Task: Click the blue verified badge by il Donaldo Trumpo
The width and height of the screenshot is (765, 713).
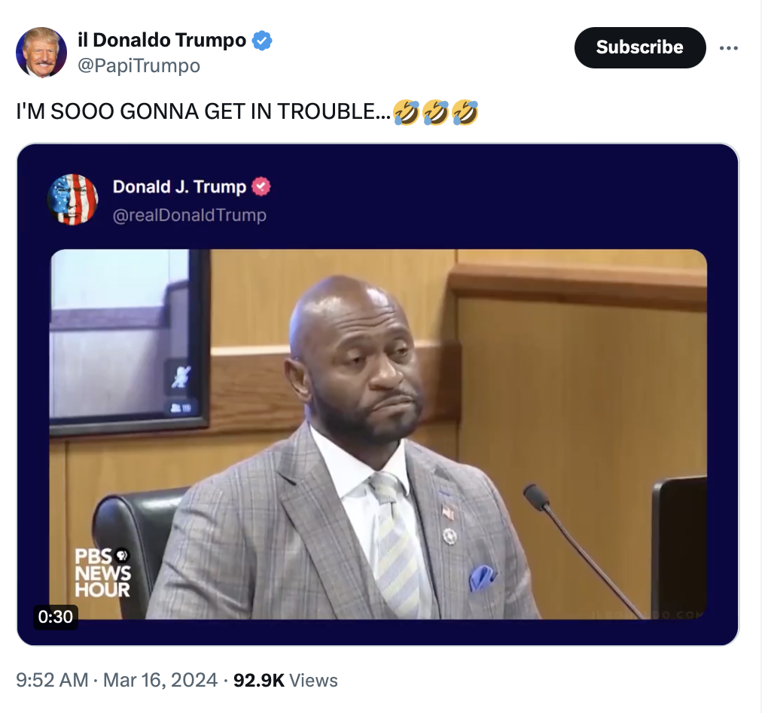Action: tap(262, 41)
